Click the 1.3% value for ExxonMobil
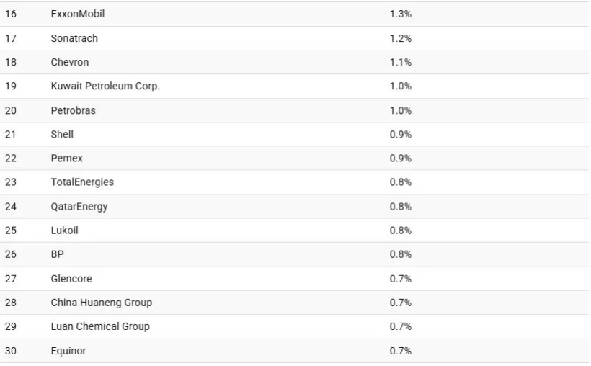Viewport: 591px width, 366px height. 400,14
